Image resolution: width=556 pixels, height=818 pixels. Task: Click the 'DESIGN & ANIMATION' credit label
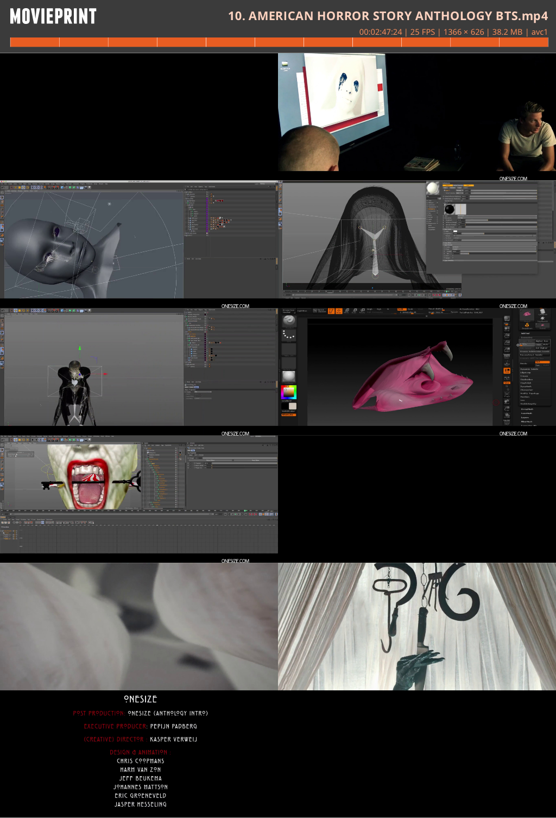[139, 752]
